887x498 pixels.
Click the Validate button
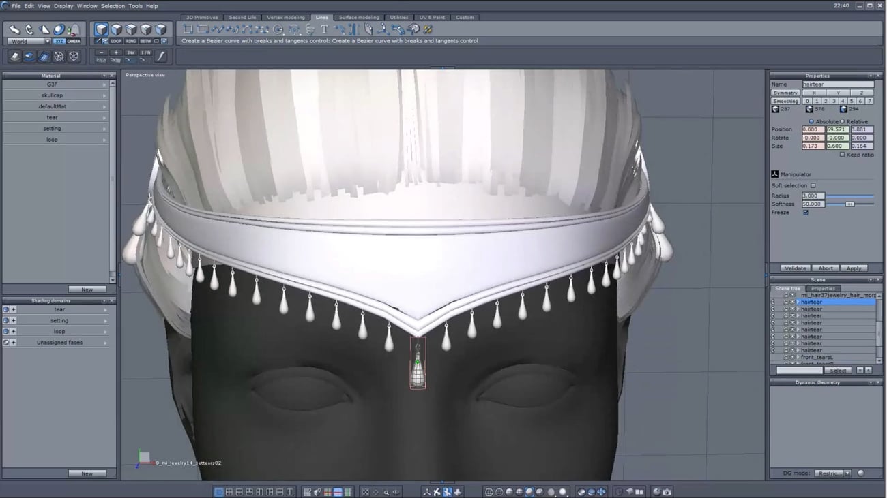click(796, 268)
